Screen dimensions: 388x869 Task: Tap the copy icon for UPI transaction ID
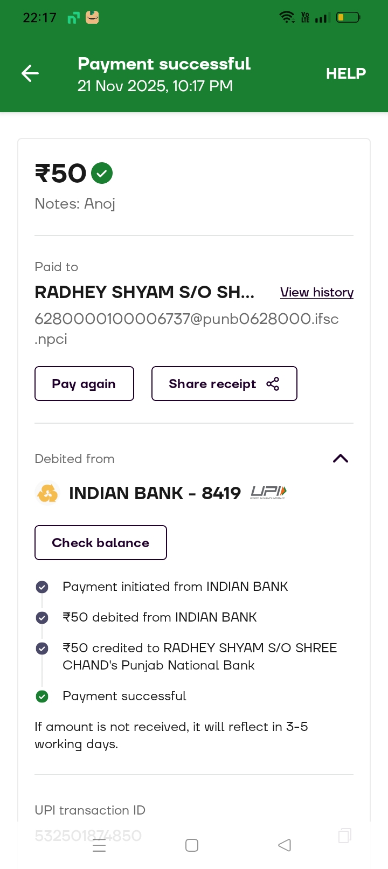(344, 836)
